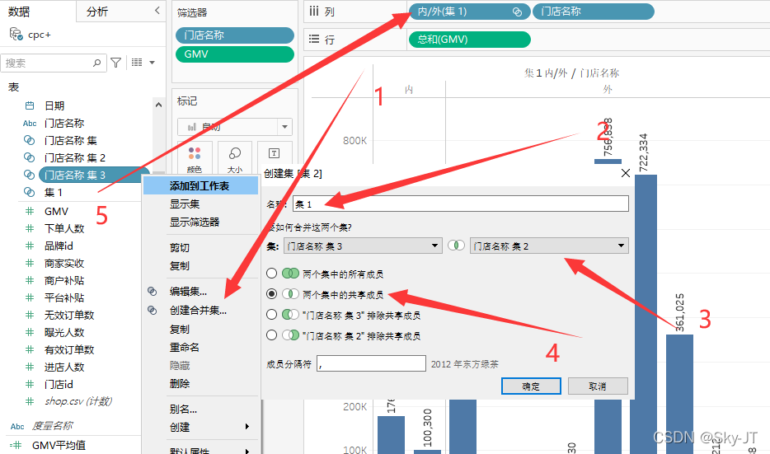Expand the 默认属性 submenu

point(247,451)
